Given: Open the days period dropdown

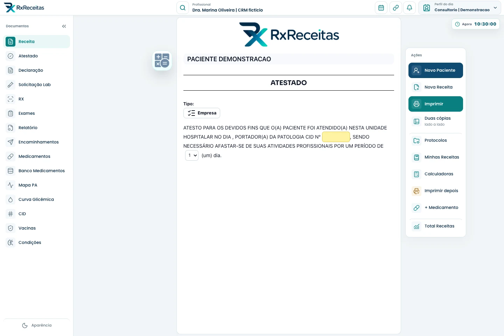Looking at the screenshot, I should 192,155.
